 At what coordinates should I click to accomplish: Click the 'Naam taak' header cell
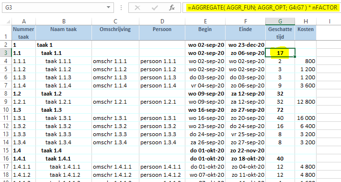64,33
